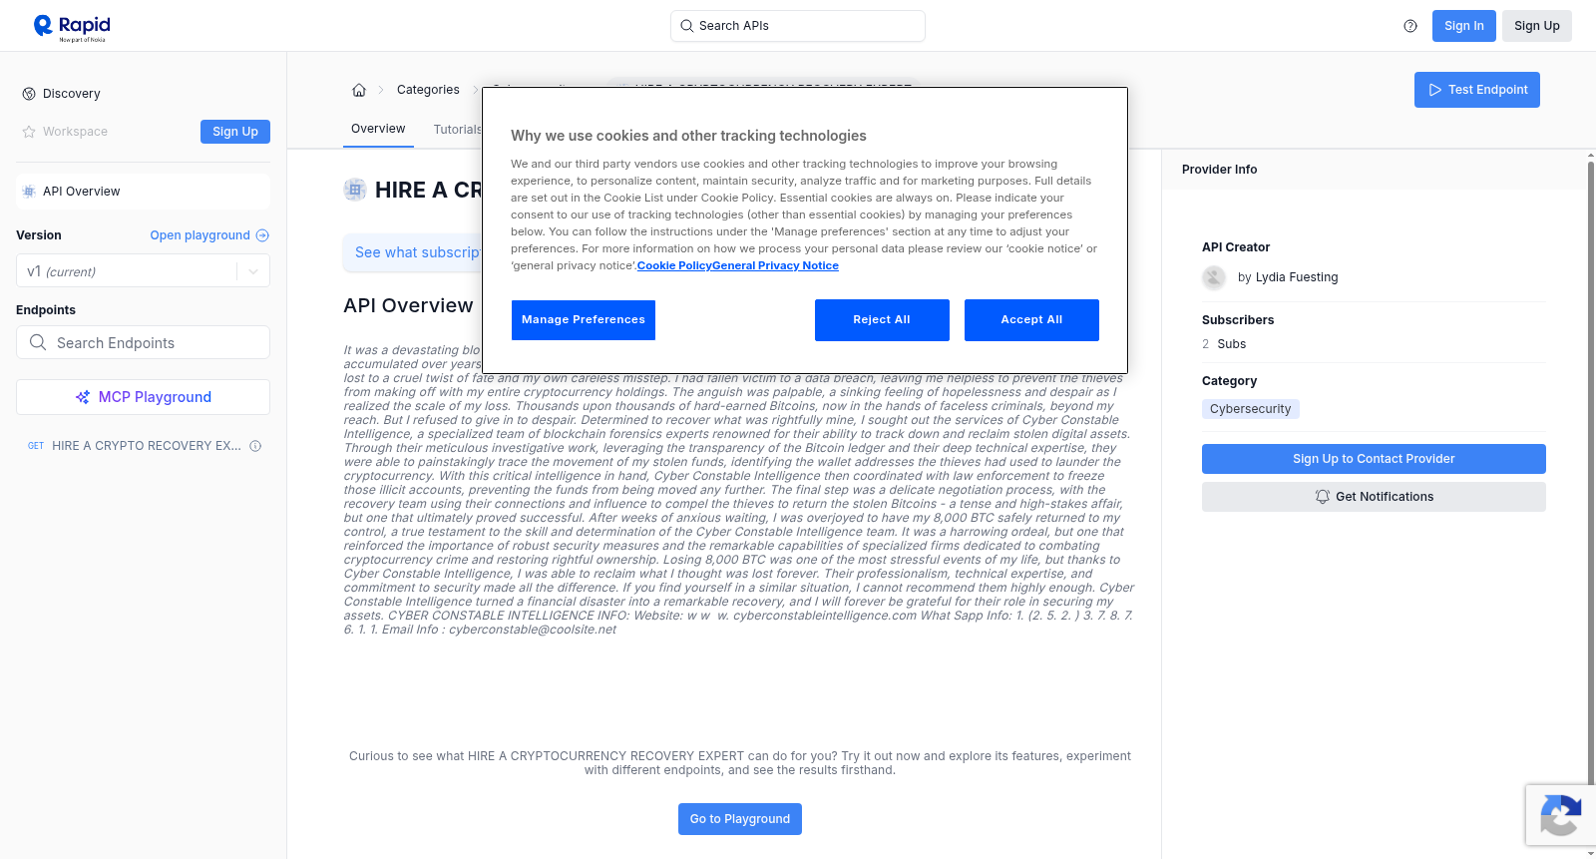Click MCP Playground button
The width and height of the screenshot is (1596, 859).
(x=143, y=397)
